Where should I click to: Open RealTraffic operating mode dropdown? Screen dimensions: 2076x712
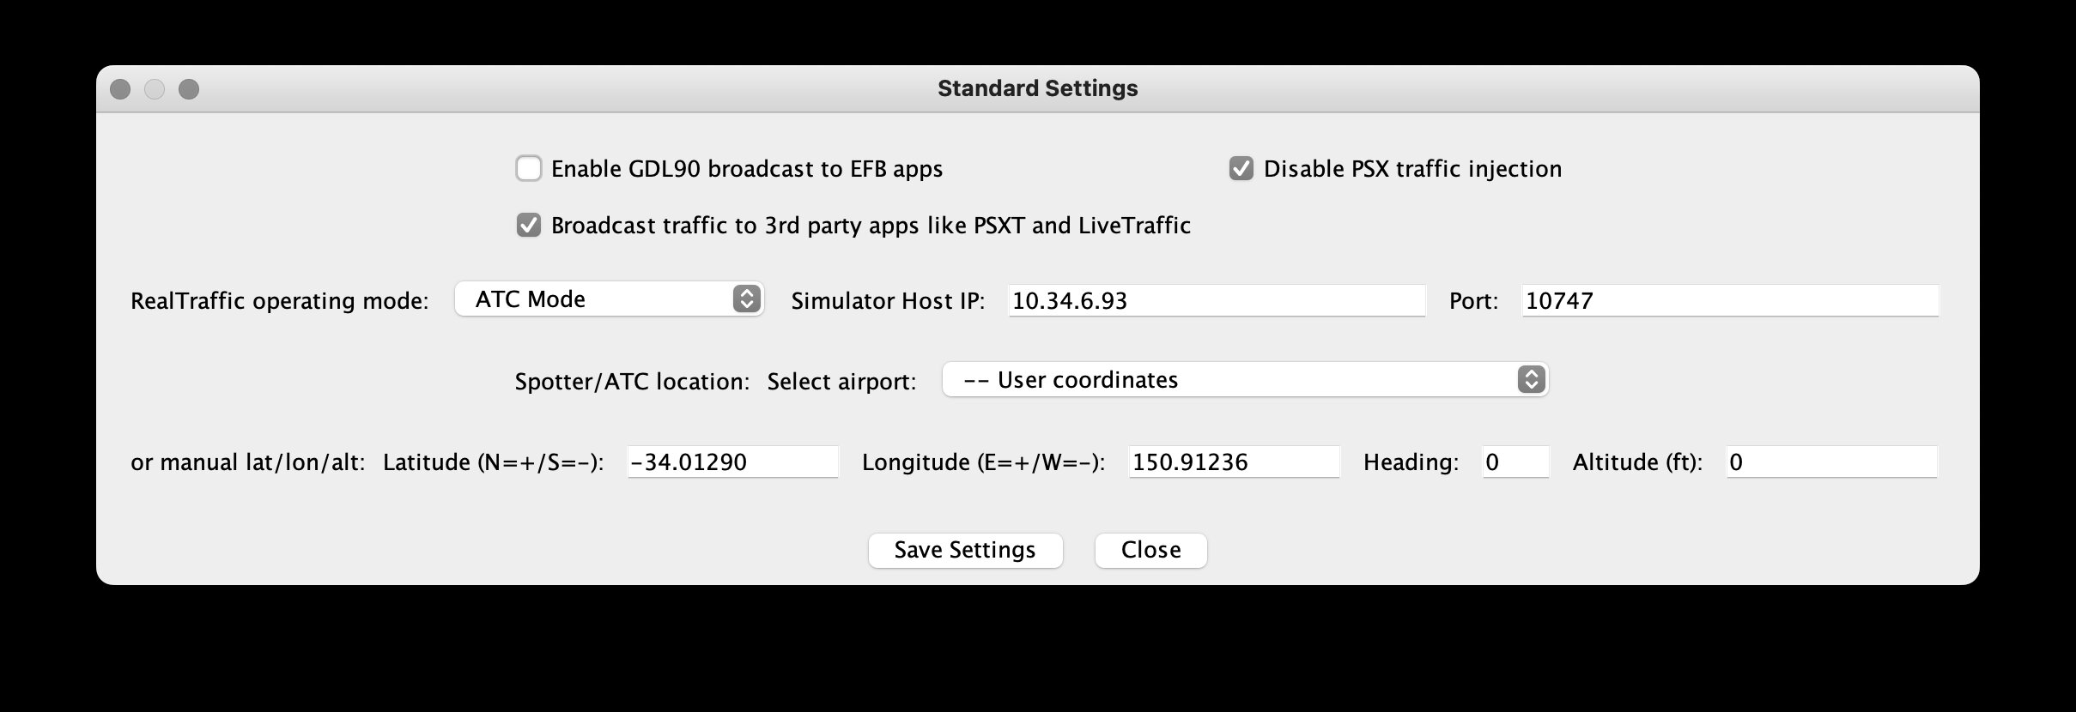coord(608,299)
